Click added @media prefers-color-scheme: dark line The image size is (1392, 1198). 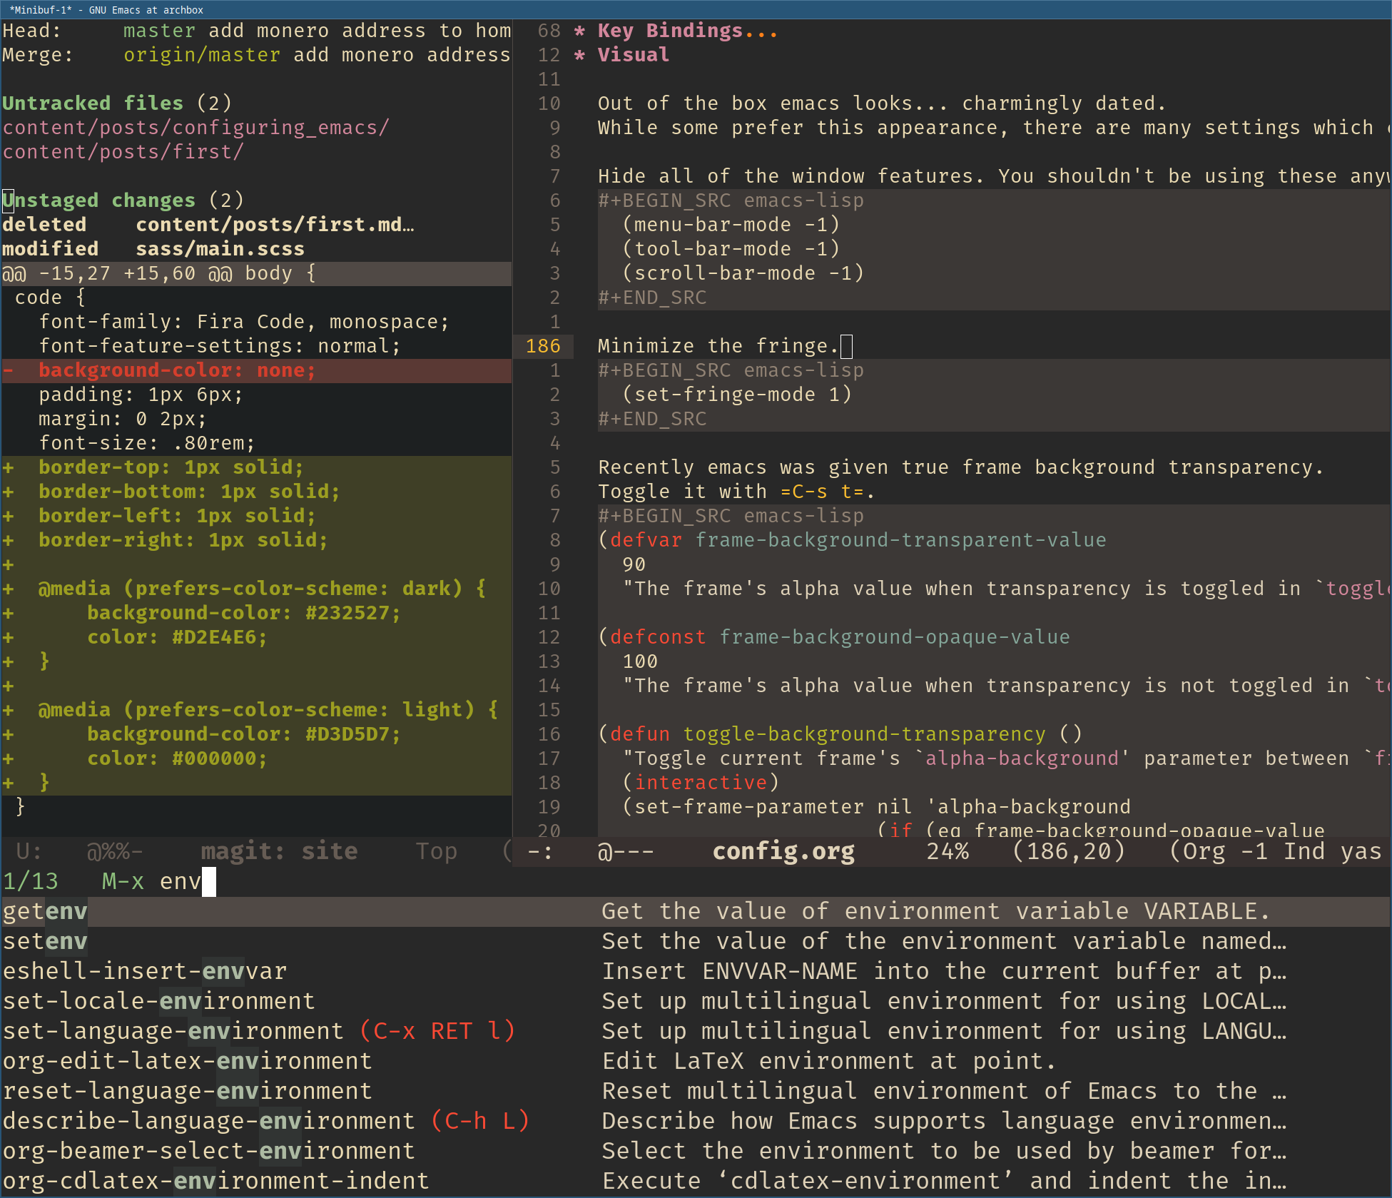pos(256,589)
